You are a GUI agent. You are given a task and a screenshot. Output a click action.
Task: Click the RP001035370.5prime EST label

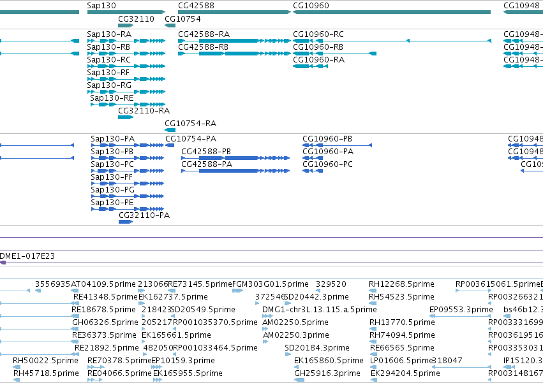tap(215, 323)
